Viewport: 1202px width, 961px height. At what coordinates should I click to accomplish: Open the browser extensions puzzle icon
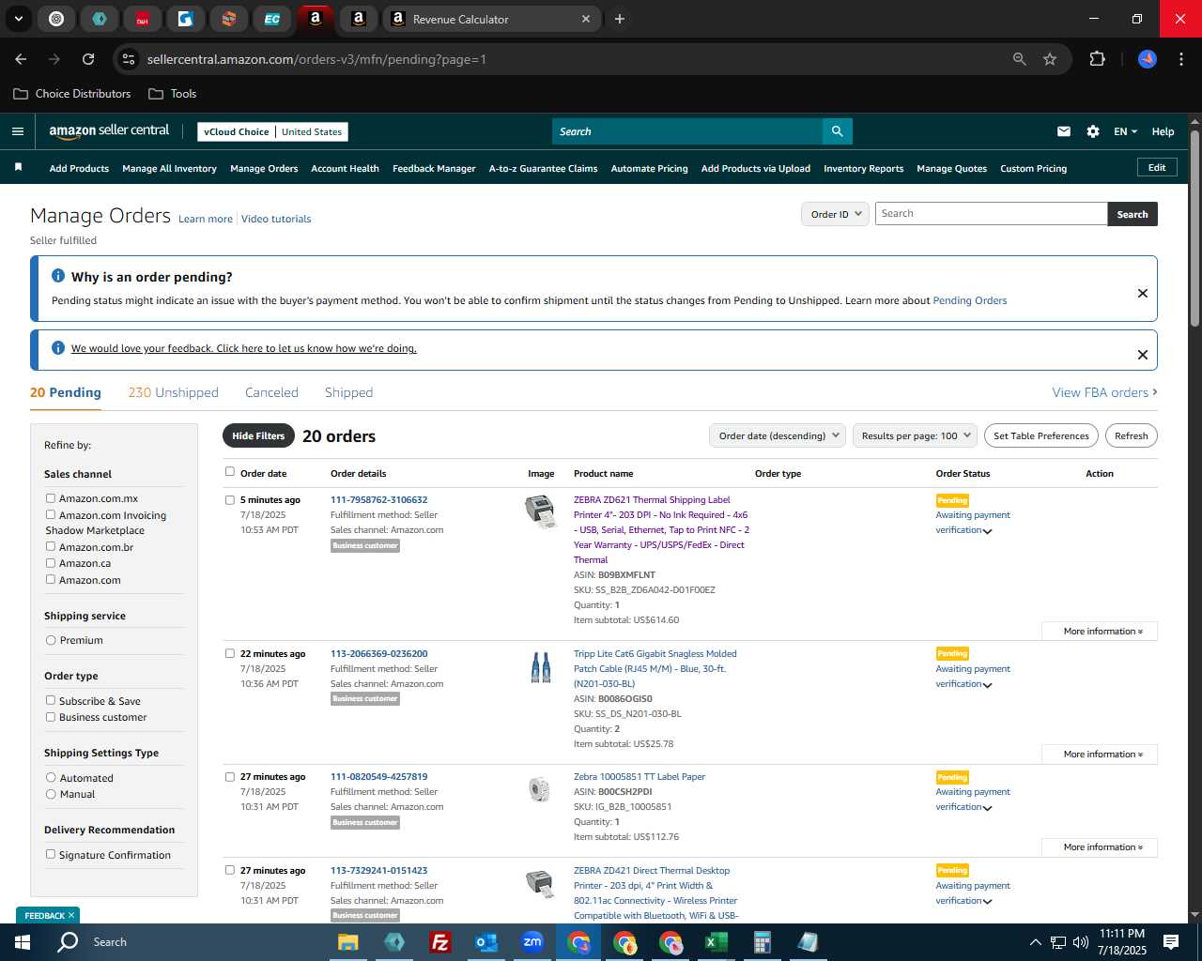[1097, 59]
